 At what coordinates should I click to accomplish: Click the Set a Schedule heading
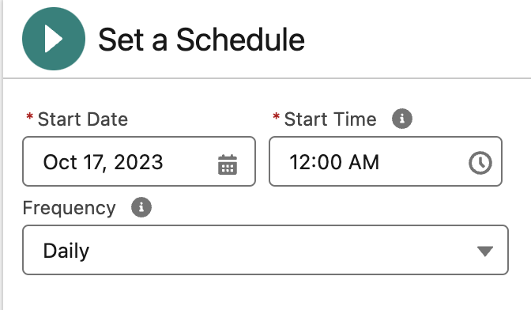tap(201, 40)
